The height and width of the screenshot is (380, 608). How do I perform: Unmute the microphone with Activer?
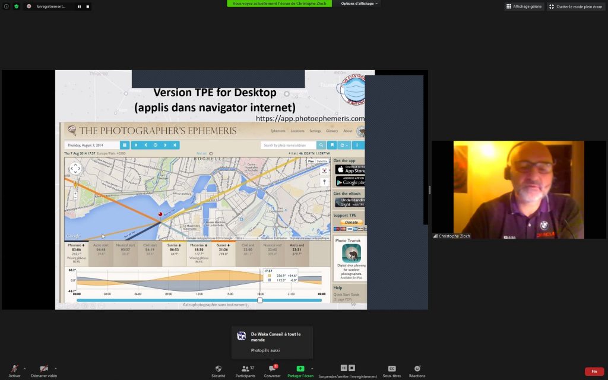tap(14, 370)
